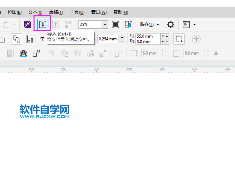Expand the application launcher dropdown arrow

pyautogui.click(x=194, y=25)
